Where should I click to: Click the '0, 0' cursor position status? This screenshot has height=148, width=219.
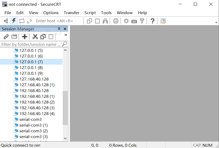(x=95, y=145)
